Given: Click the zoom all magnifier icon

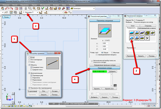Looking at the screenshot, I should 34,8.
